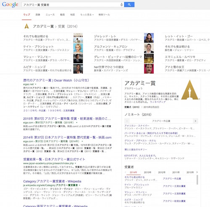The width and height of the screenshot is (210, 207).
Task: Open 受賞結果一覧 日本アカデミー賞公式サイト result
Action: tap(54, 159)
